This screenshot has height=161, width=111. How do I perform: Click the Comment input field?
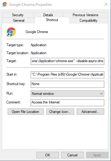click(x=67, y=103)
